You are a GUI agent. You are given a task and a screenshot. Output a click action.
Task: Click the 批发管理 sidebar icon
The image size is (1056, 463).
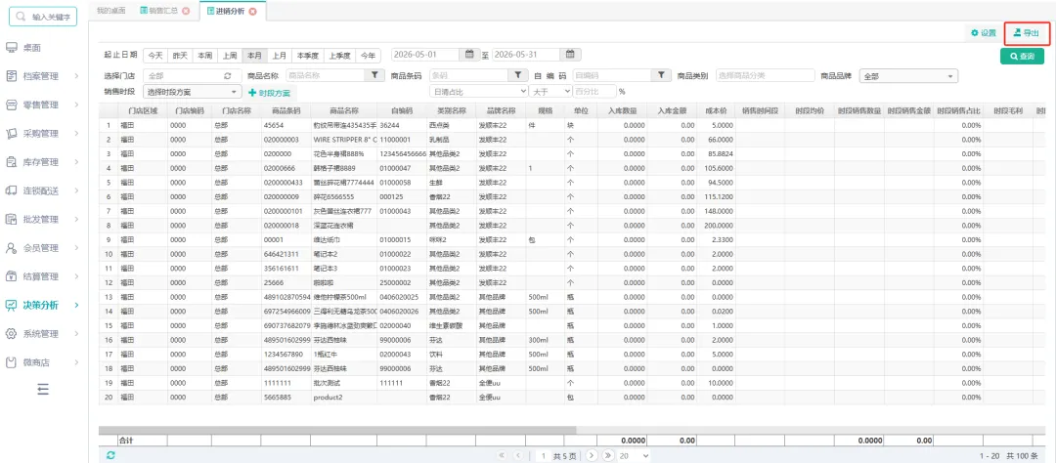click(x=11, y=220)
